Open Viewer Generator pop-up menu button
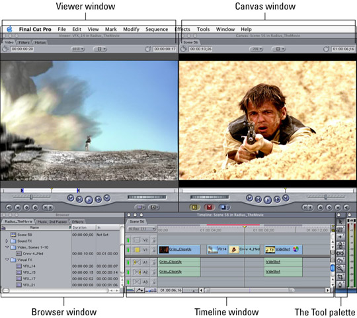The width and height of the screenshot is (357, 318). (153, 208)
